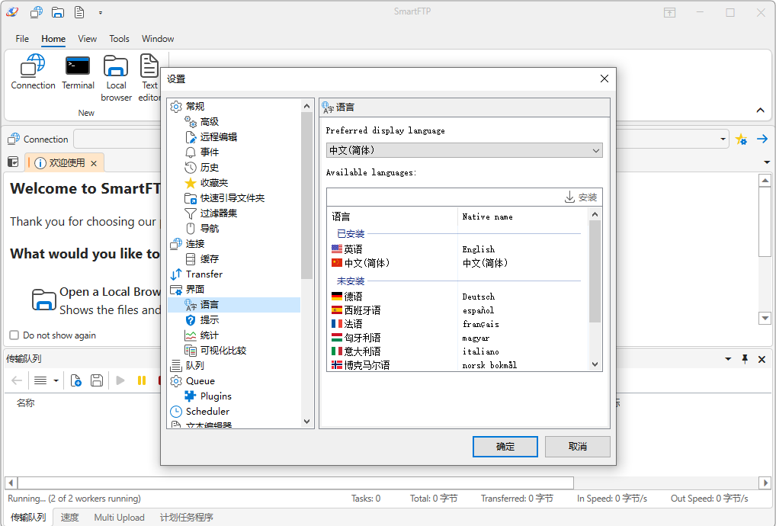This screenshot has width=776, height=526.
Task: Select Plugins in the settings tree
Action: point(215,396)
